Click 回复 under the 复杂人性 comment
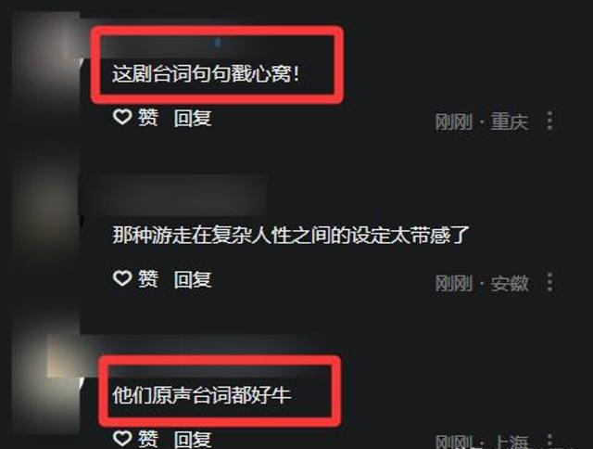Viewport: 593px width, 449px height. tap(193, 279)
